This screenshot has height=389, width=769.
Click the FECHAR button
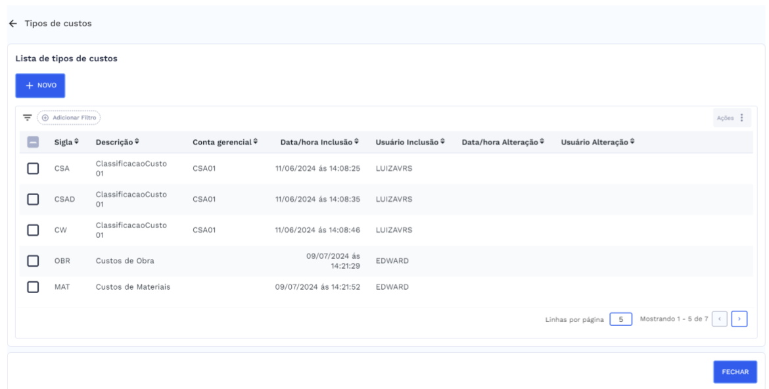point(736,372)
